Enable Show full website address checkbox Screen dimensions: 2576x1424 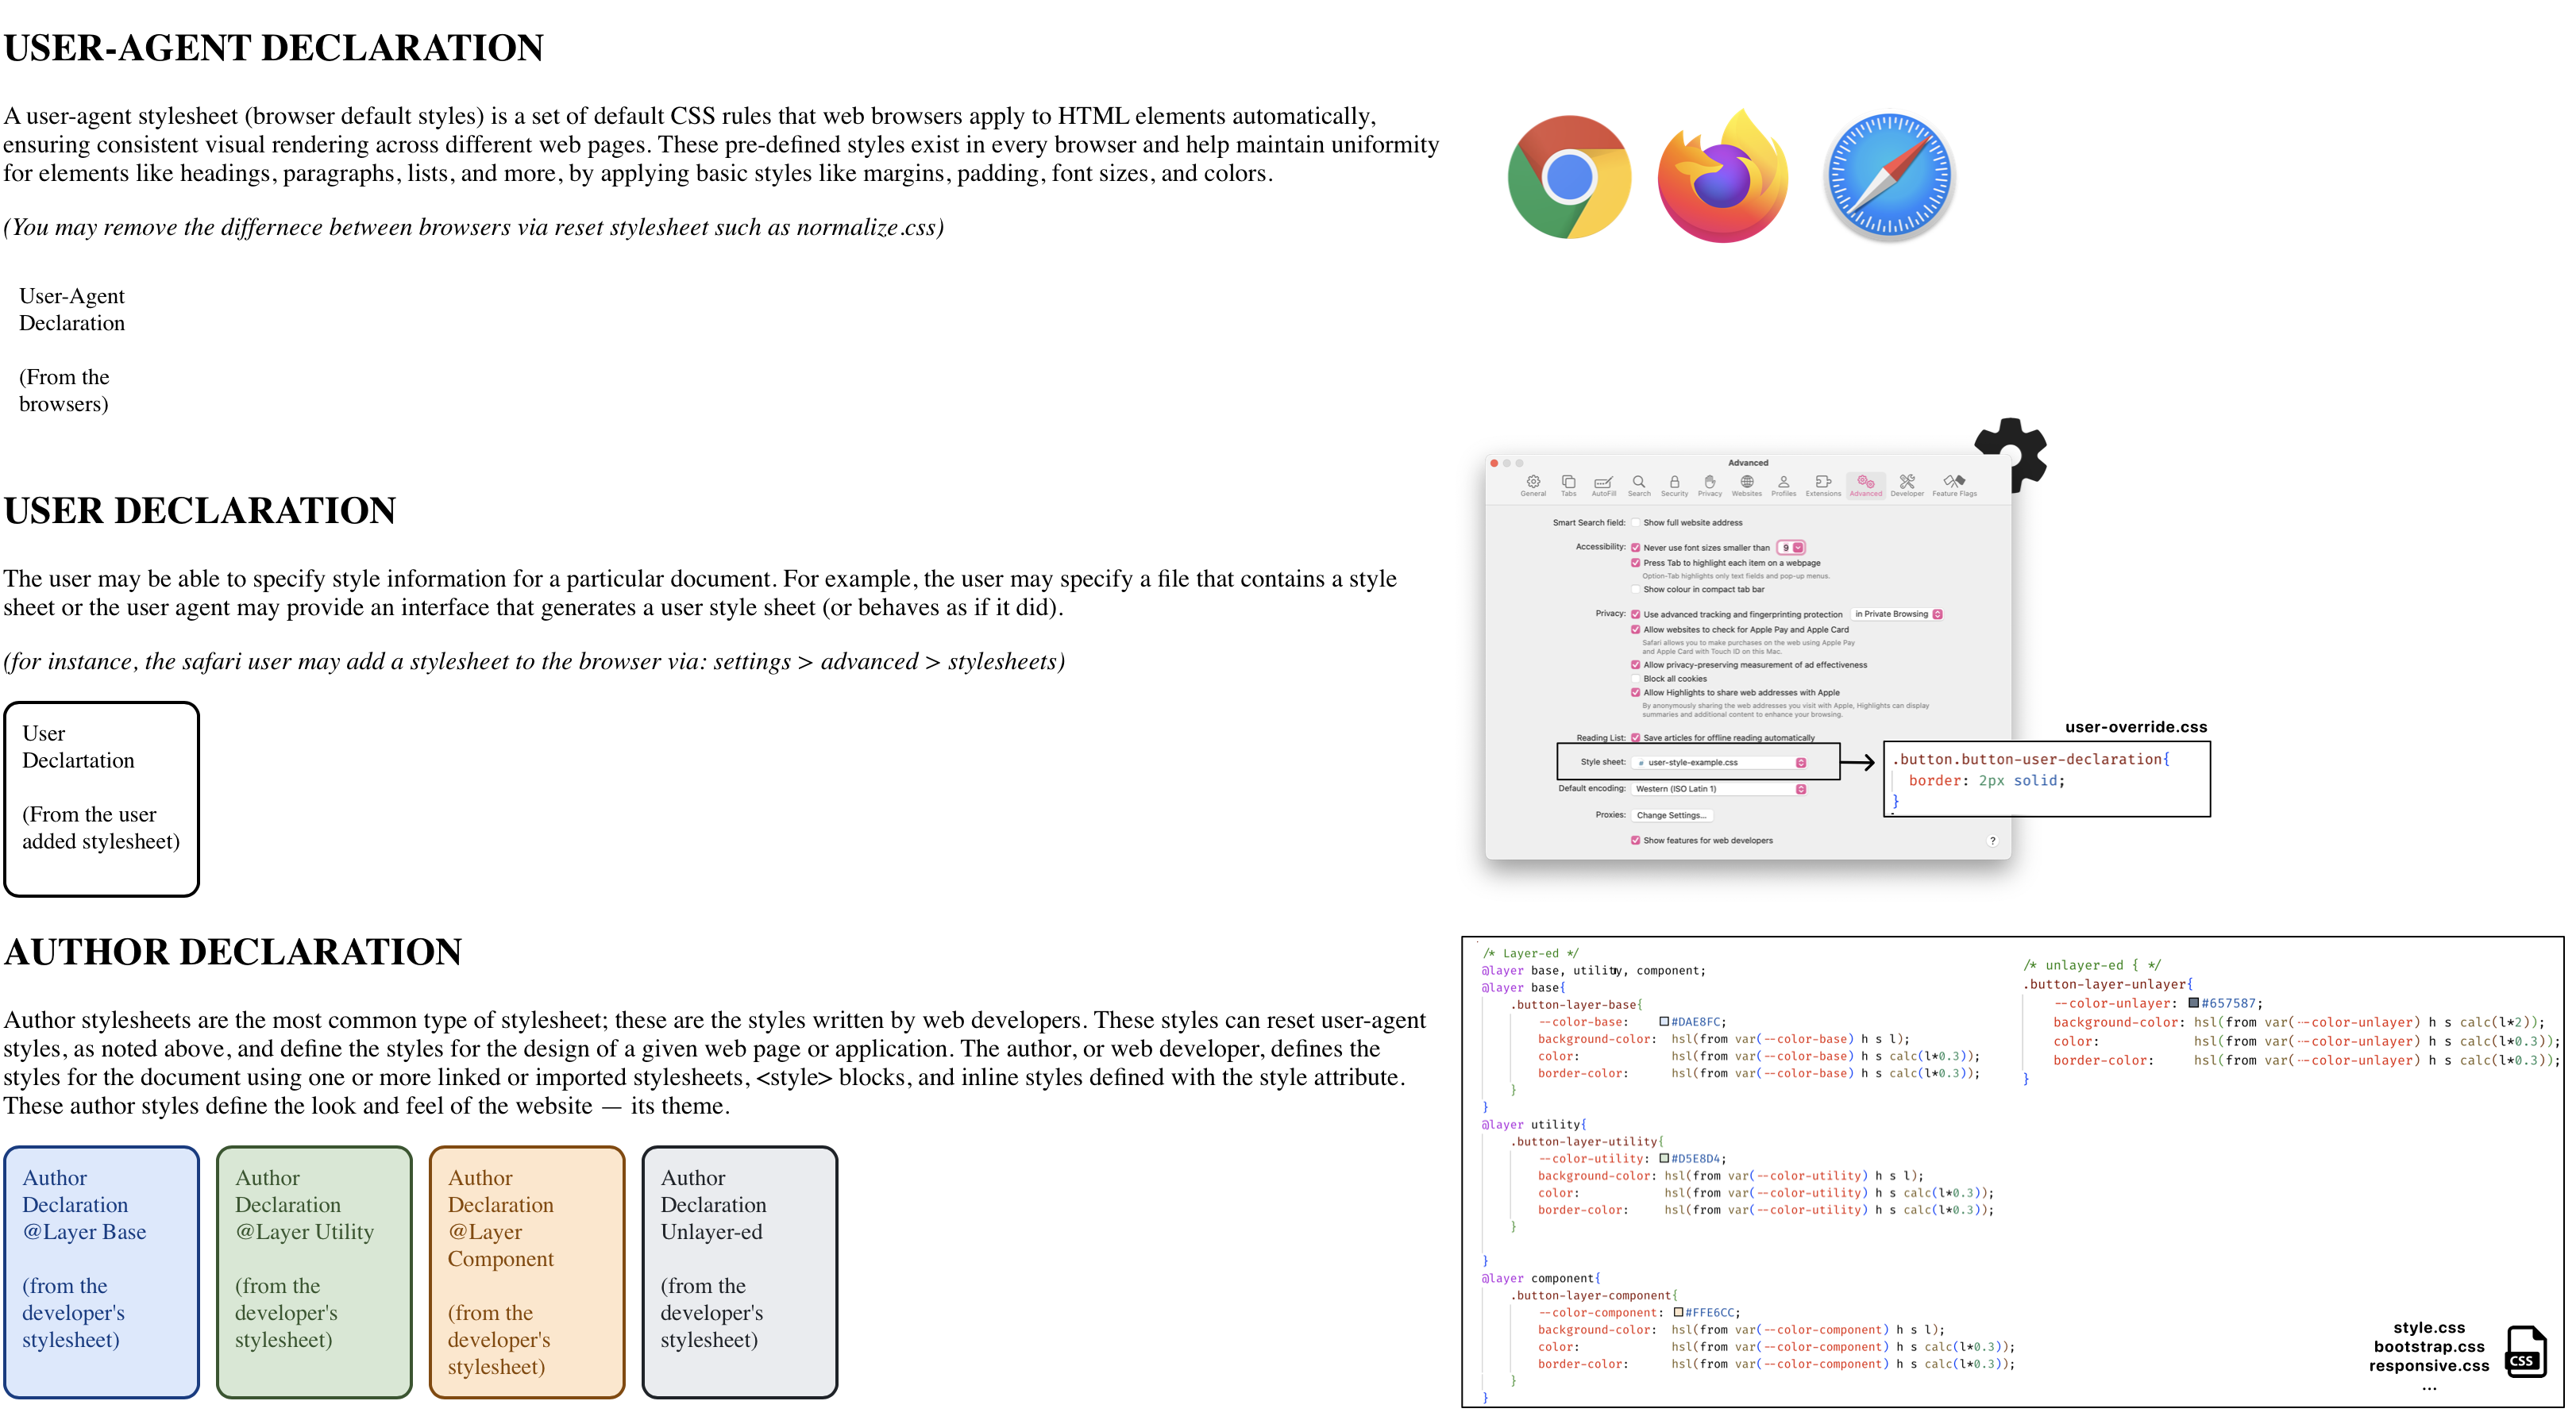pos(1636,522)
